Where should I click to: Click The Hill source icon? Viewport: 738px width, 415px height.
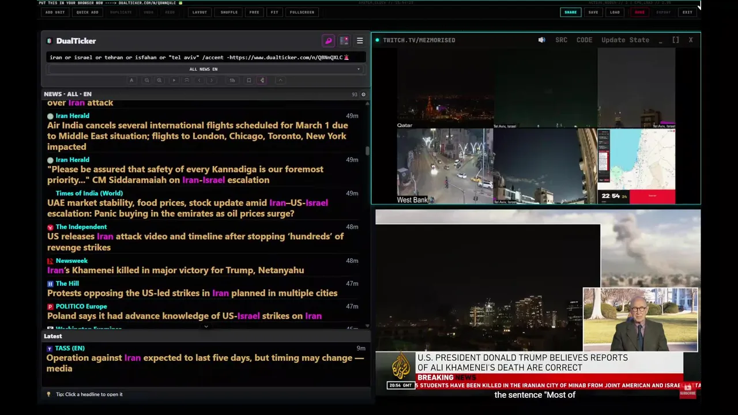coord(50,284)
